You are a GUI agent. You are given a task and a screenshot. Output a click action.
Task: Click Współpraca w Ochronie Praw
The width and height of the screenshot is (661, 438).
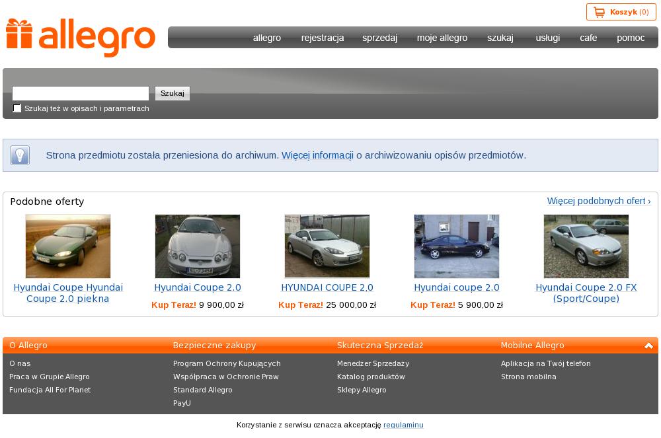tap(226, 377)
